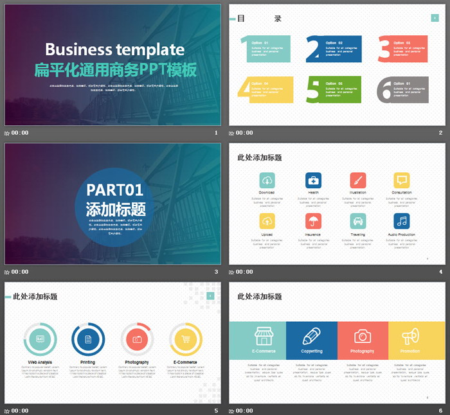The height and width of the screenshot is (415, 450).
Task: Click the Web Analysis circle icon
Action: [x=40, y=339]
